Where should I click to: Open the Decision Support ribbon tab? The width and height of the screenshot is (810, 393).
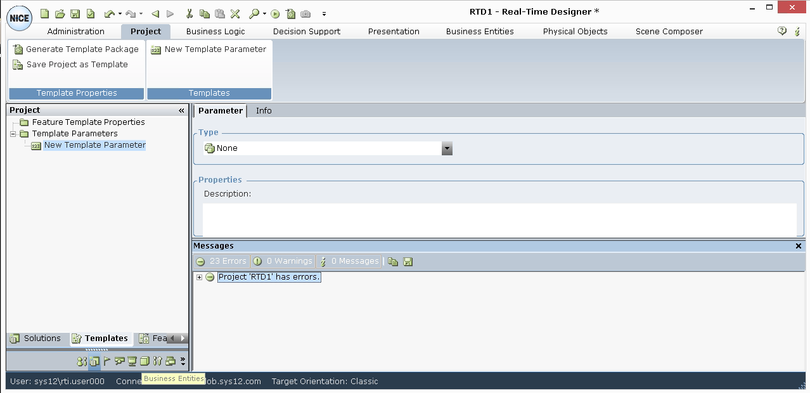(x=307, y=31)
